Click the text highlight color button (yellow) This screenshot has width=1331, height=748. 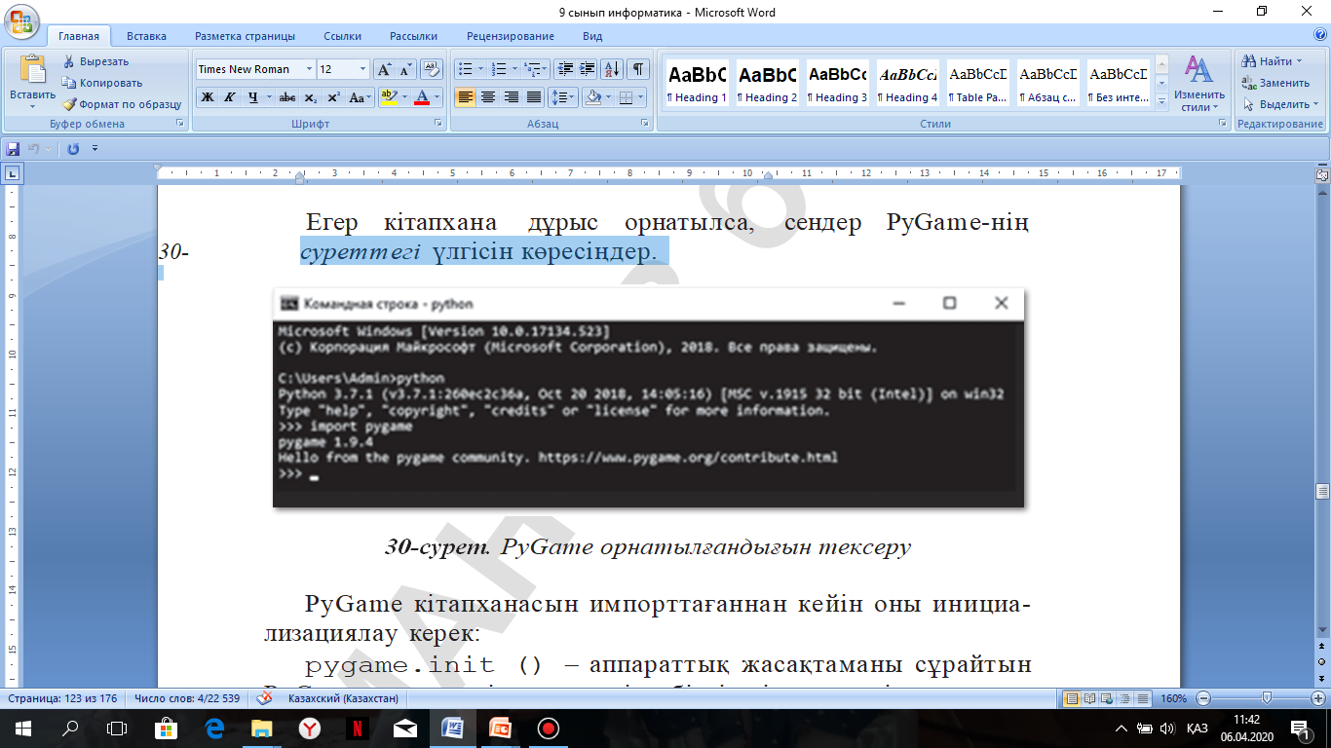388,97
